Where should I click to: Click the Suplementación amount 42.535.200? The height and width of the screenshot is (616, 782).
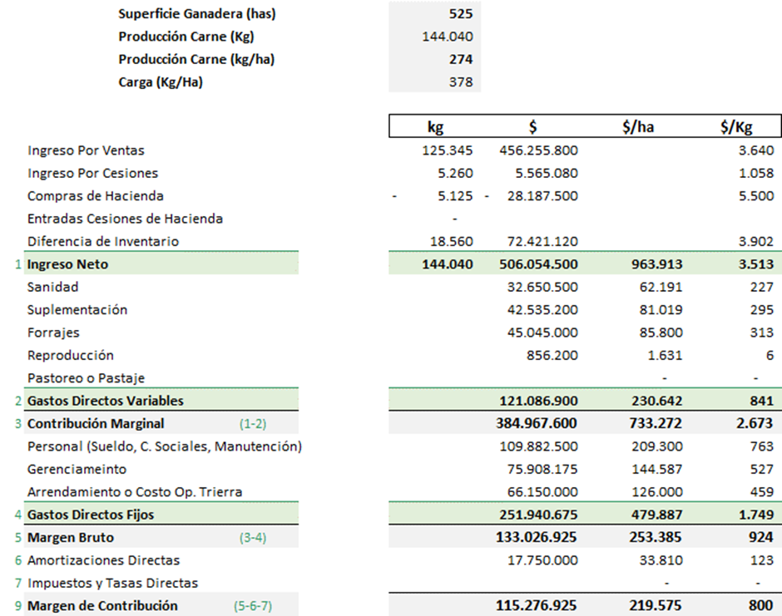click(x=542, y=310)
